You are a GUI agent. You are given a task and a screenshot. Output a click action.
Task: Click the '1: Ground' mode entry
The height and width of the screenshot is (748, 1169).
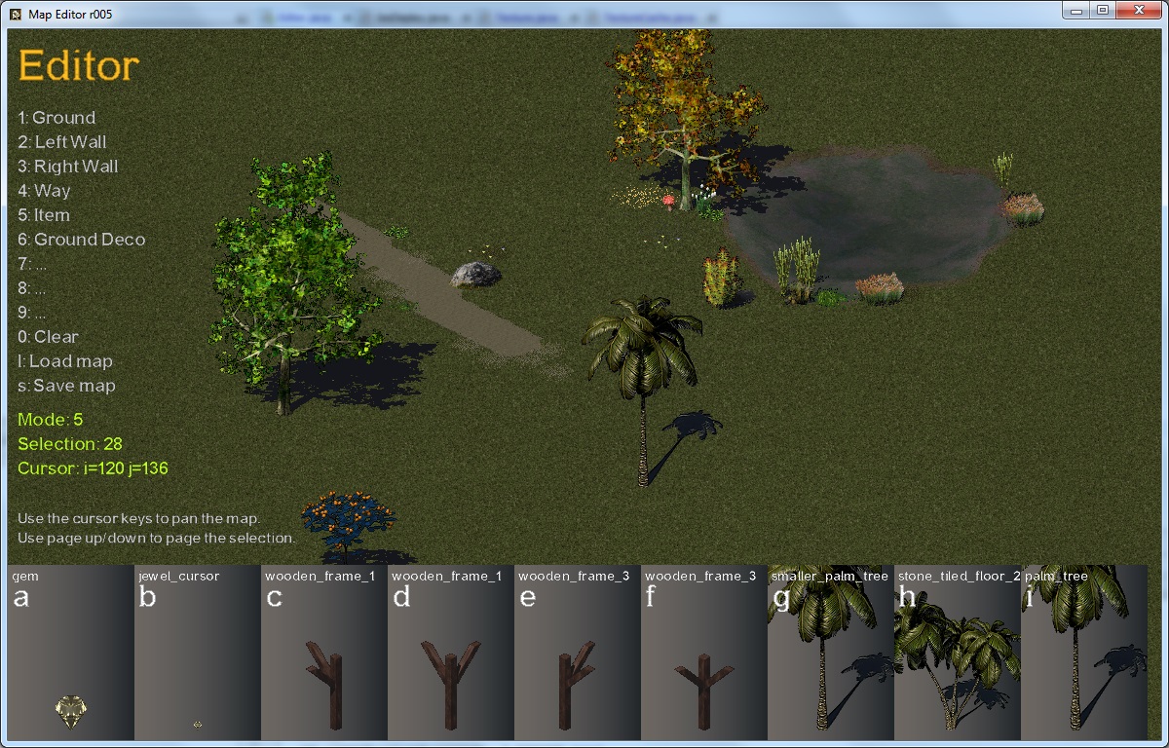pos(57,118)
